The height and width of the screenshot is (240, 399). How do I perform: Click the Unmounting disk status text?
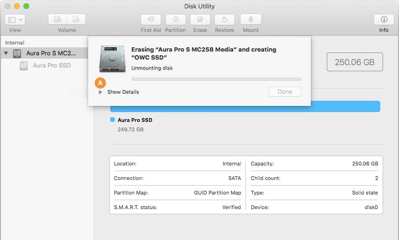tap(152, 68)
